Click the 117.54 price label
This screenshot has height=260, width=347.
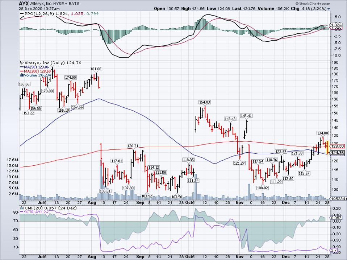pyautogui.click(x=258, y=161)
